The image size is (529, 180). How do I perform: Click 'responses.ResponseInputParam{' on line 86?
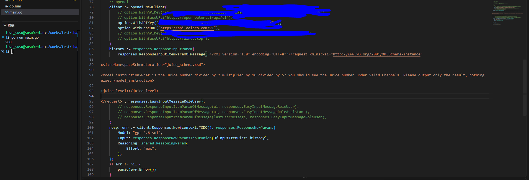164,49
